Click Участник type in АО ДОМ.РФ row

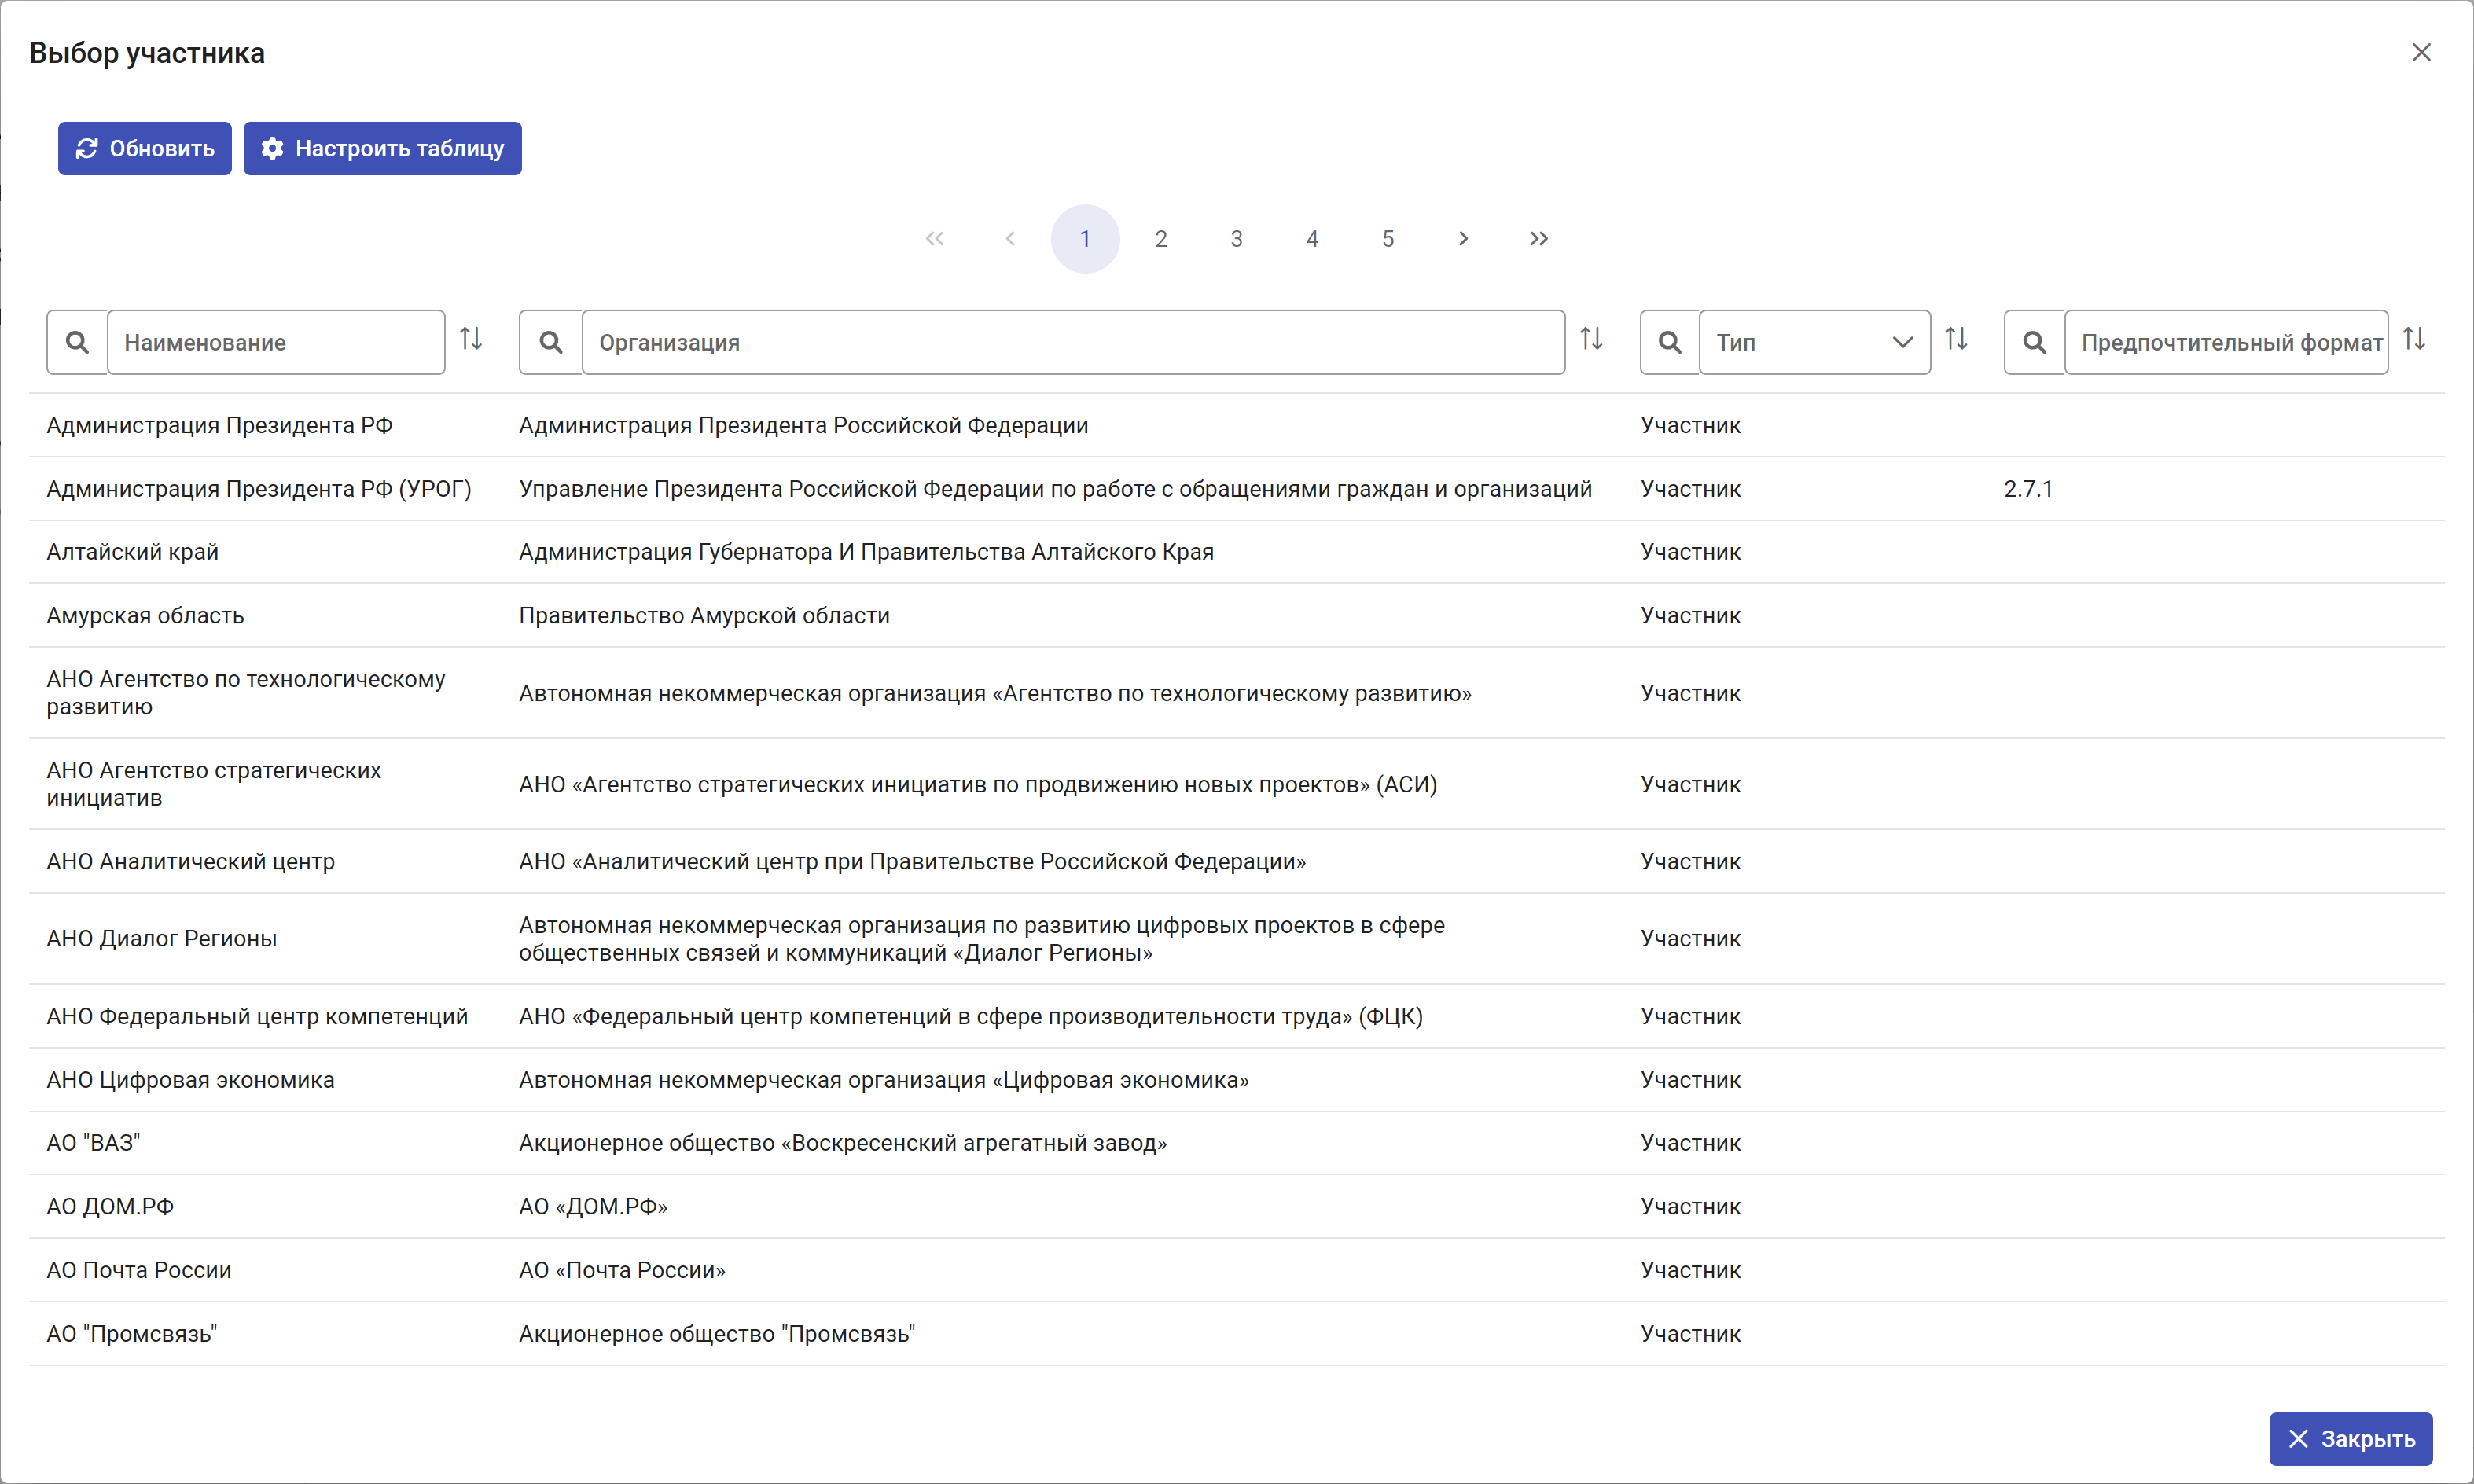(x=1691, y=1206)
